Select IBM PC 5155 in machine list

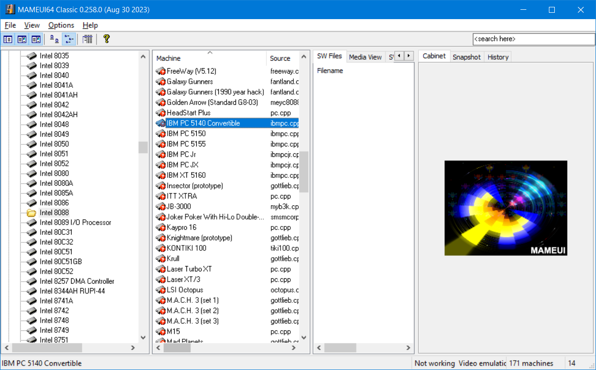coord(226,144)
